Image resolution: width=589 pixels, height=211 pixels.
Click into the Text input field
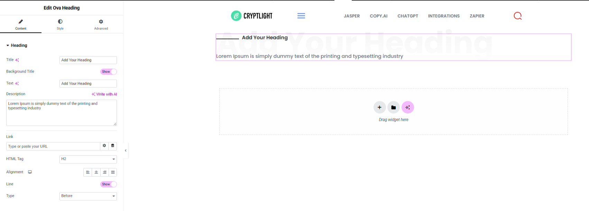click(x=88, y=84)
